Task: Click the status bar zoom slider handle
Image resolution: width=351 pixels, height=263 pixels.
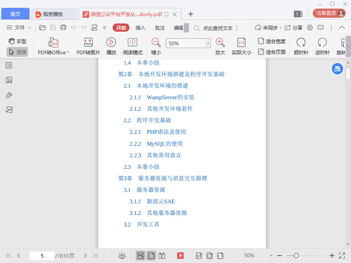Action: click(296, 256)
